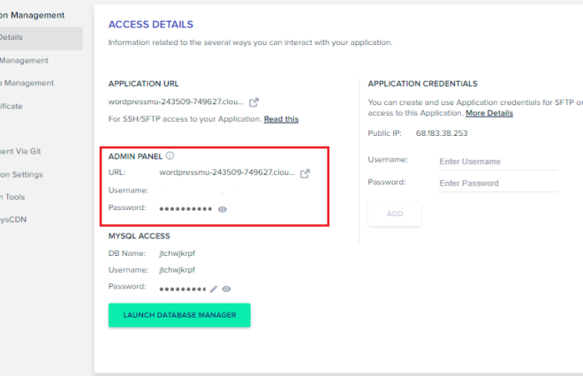
Task: Focus the Enter Username field
Action: (498, 162)
